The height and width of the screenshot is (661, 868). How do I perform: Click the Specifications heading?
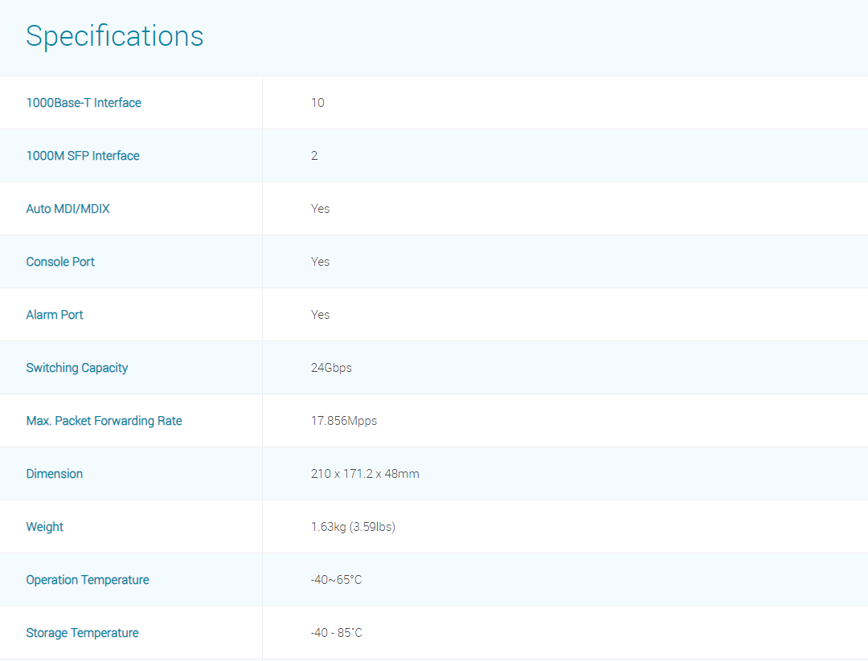point(114,36)
